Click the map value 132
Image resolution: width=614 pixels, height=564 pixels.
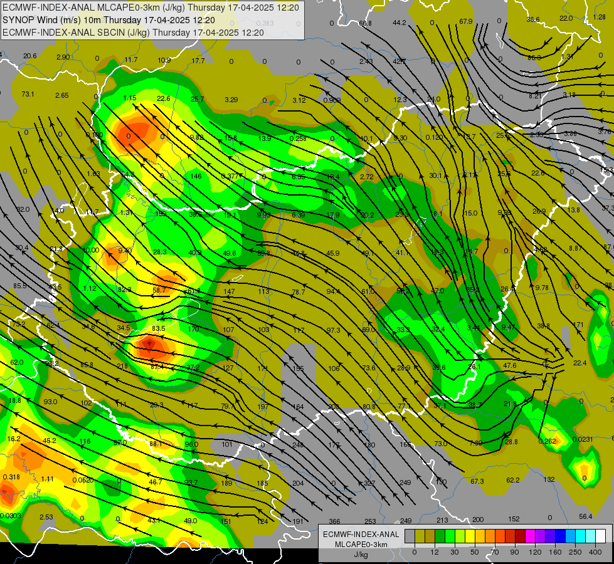tap(549, 479)
